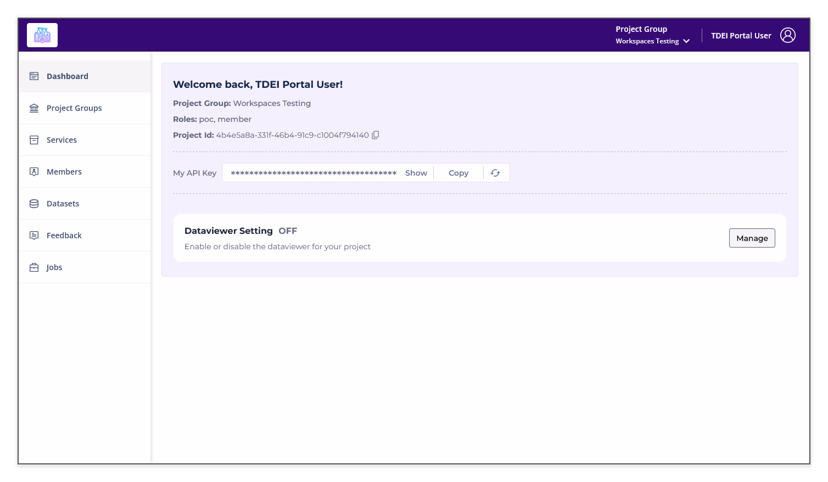828x482 pixels.
Task: Open Project Groups menu item
Action: point(85,108)
